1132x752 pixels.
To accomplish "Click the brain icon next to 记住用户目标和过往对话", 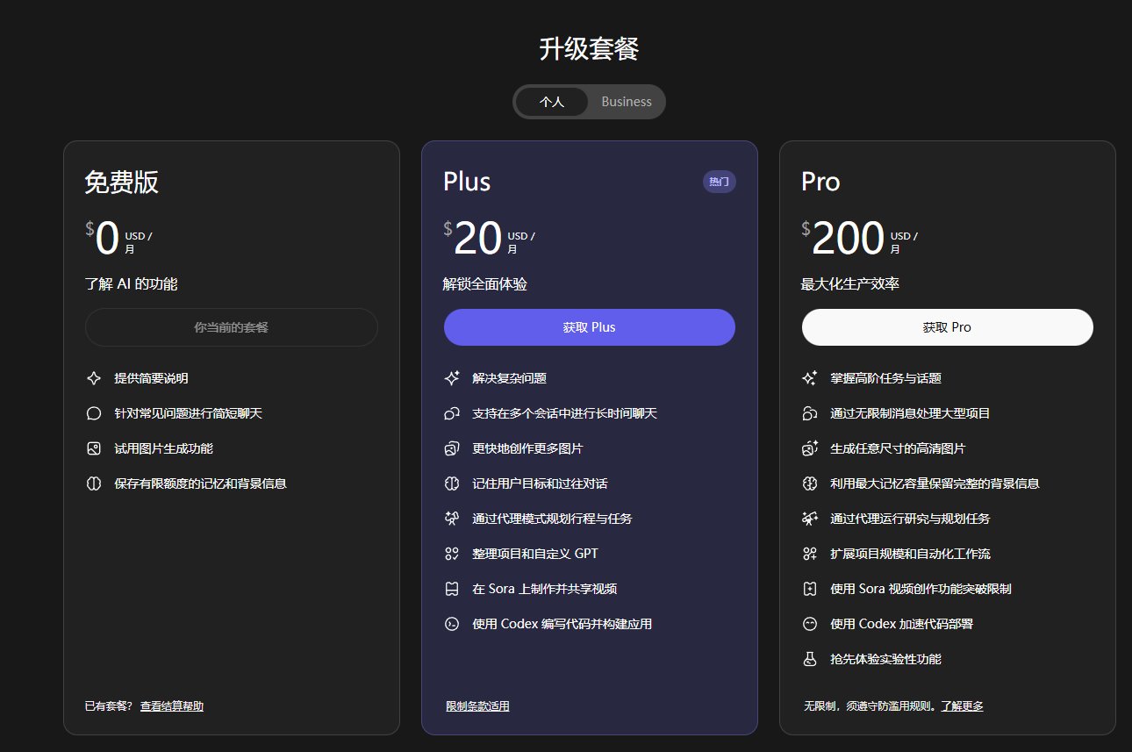I will 452,483.
